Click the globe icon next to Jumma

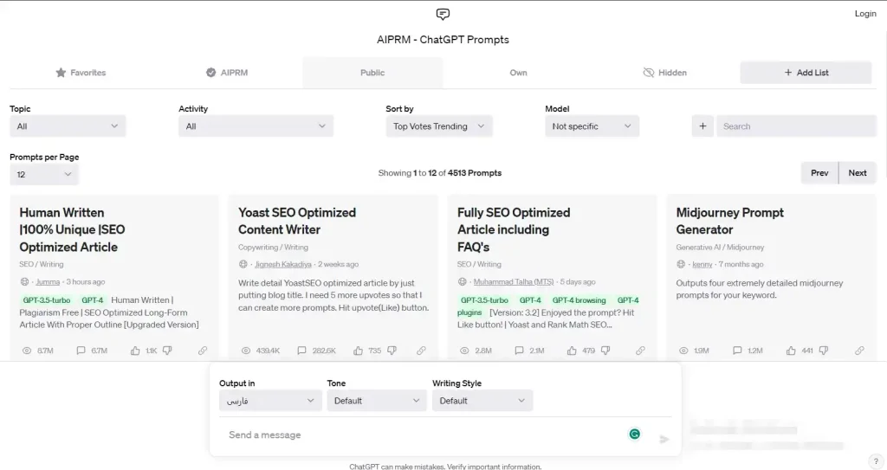(x=24, y=281)
